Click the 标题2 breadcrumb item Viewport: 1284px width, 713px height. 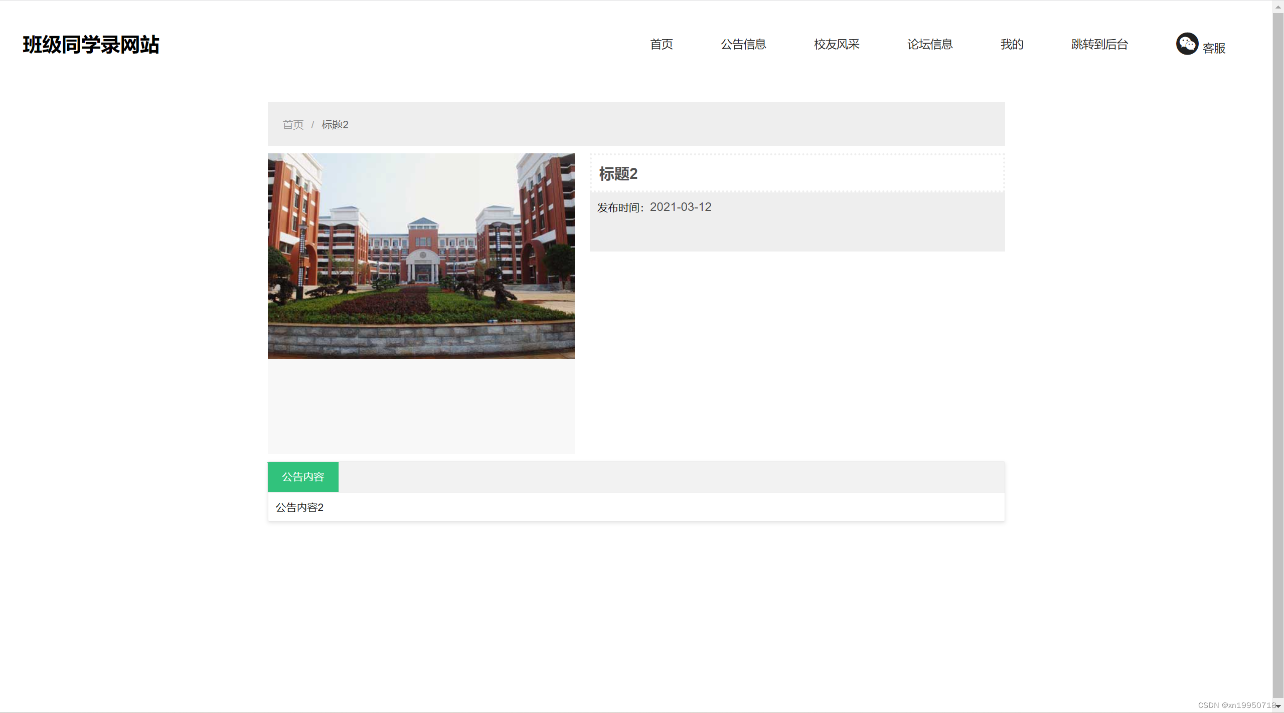[x=335, y=124]
